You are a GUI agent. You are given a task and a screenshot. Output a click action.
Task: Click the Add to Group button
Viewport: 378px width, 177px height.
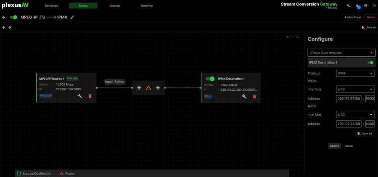353,17
